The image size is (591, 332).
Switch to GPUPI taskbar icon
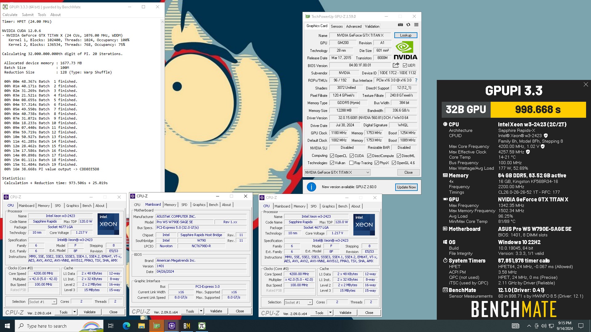tap(202, 326)
